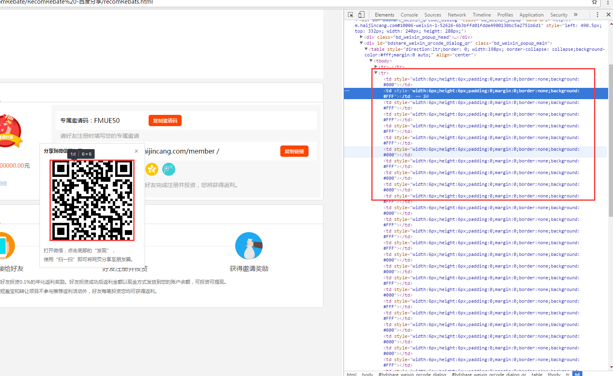Viewport: 613px width, 376px height.
Task: Close the DevTools panel with the X
Action: [608, 15]
